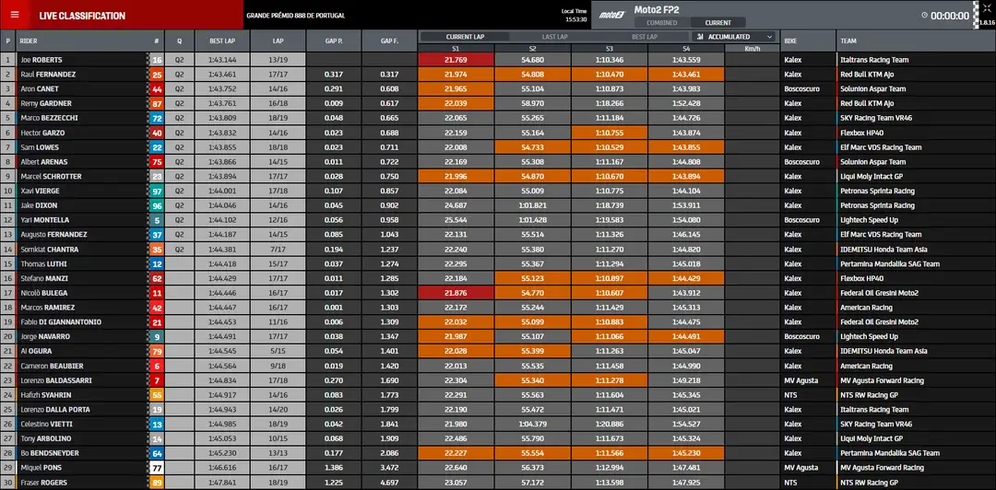Click MV Agusta Forward Racing in Baldassarri's row

pyautogui.click(x=881, y=380)
